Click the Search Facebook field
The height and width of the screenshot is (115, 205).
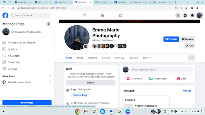[30, 15]
